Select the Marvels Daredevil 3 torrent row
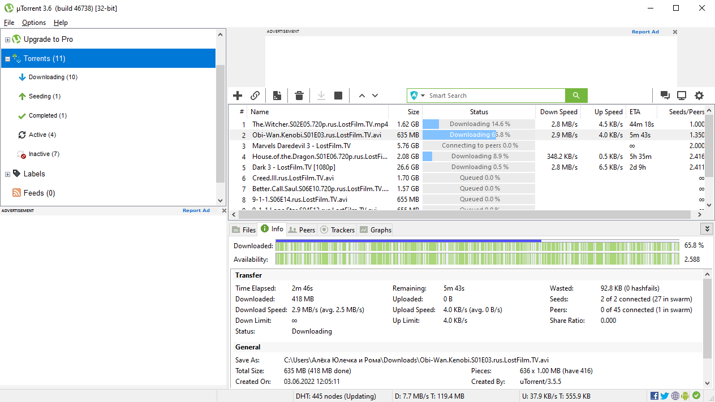This screenshot has height=402, width=715. tap(467, 145)
